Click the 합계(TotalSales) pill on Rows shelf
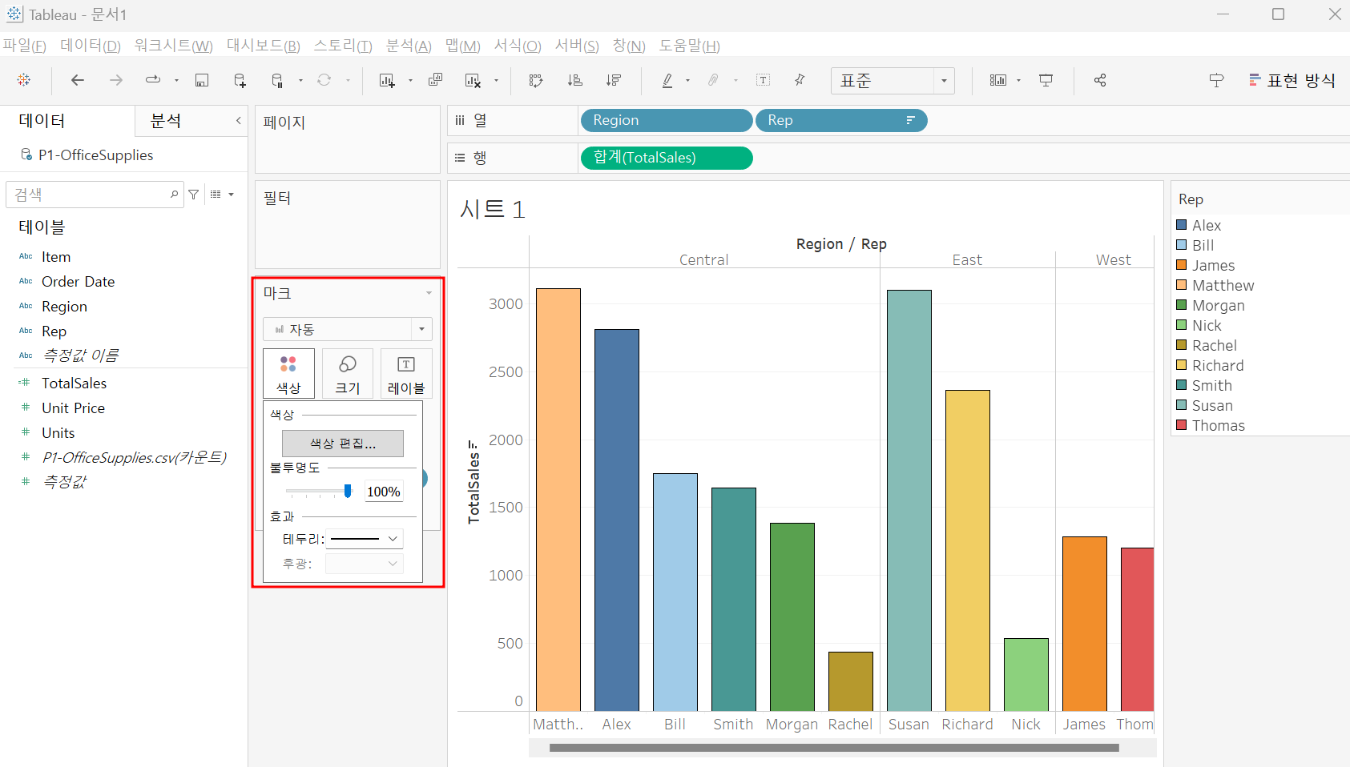The width and height of the screenshot is (1350, 767). [667, 159]
